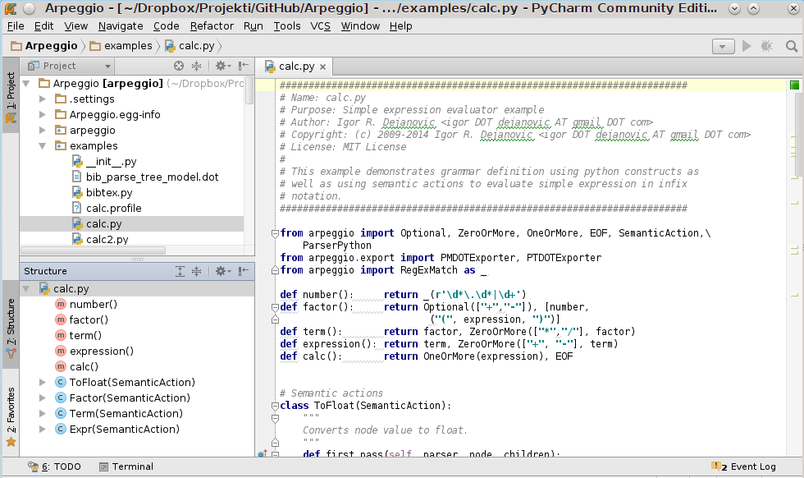Click the Run (play) toolbar icon
Screen dimensions: 804x478
coord(747,46)
